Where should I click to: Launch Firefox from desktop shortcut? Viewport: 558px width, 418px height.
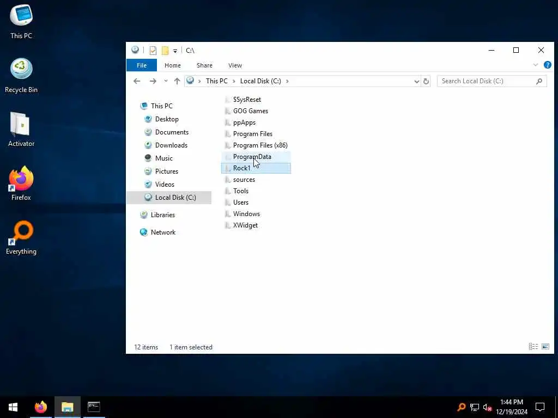(x=21, y=183)
